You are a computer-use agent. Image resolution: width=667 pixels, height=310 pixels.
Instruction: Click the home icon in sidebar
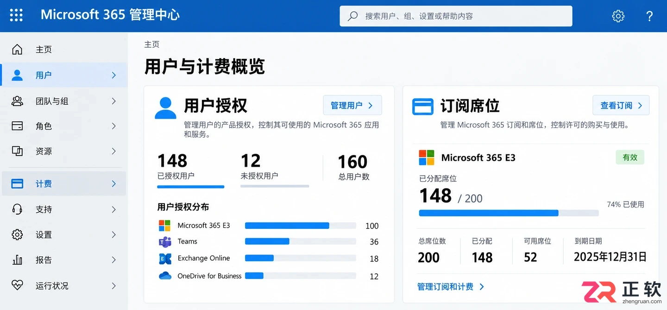point(17,49)
